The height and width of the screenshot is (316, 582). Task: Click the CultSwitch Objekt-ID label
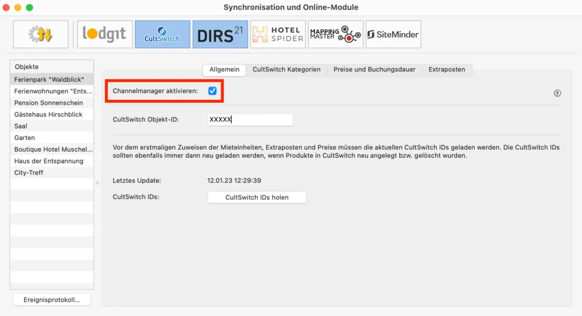pyautogui.click(x=146, y=120)
